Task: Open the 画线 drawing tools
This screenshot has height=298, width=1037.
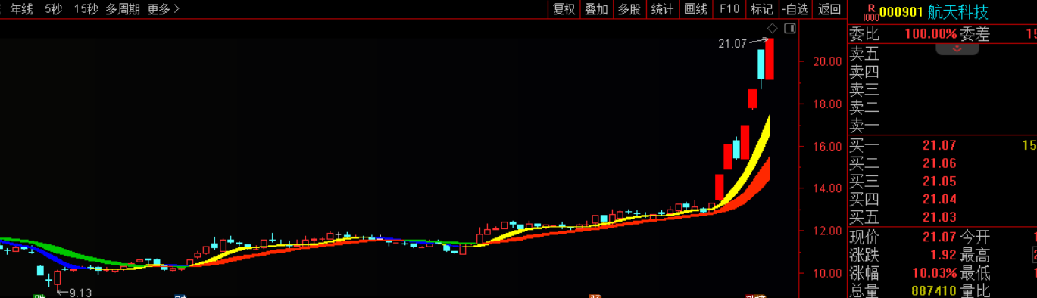Action: [695, 9]
